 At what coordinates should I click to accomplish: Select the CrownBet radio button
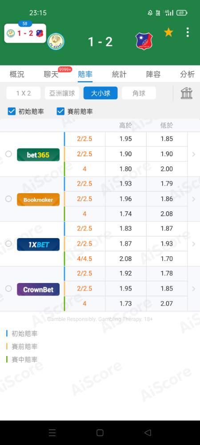pos(8,289)
